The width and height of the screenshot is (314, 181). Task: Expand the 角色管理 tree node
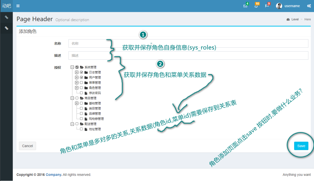77,88
